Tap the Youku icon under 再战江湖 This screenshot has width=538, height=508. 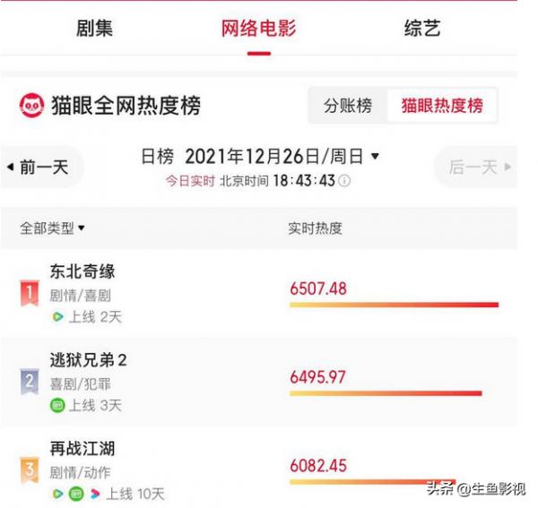click(95, 494)
